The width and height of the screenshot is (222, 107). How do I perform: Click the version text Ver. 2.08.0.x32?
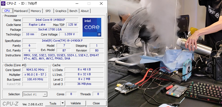(33, 104)
